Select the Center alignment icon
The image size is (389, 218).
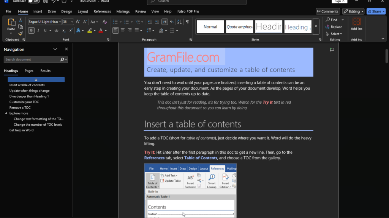tap(122, 30)
